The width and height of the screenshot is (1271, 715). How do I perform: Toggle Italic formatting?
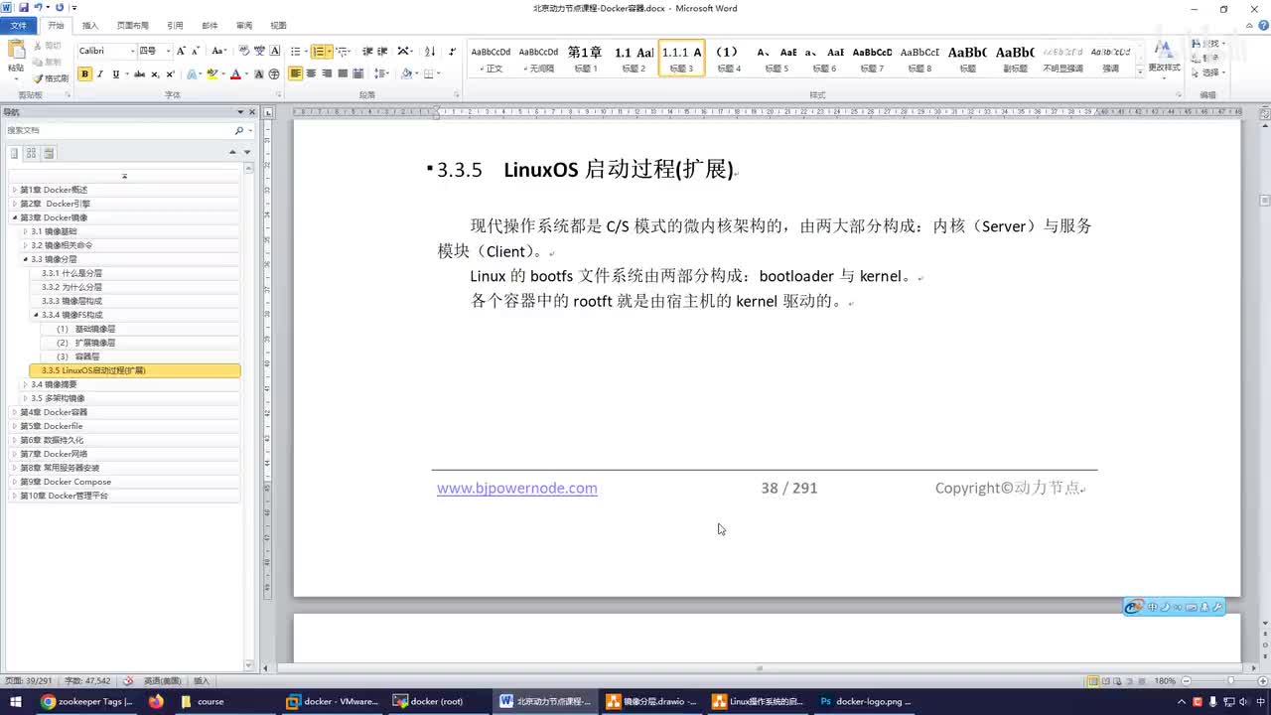(100, 74)
